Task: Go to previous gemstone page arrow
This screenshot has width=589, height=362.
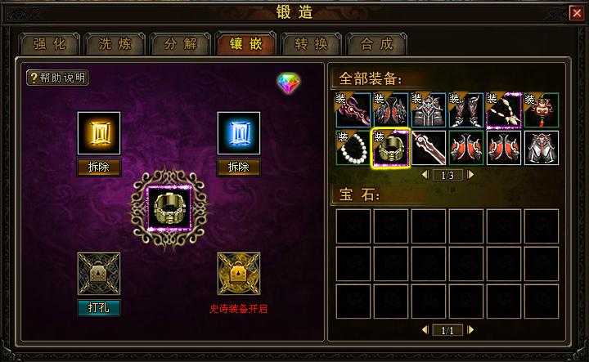Action: [x=425, y=330]
